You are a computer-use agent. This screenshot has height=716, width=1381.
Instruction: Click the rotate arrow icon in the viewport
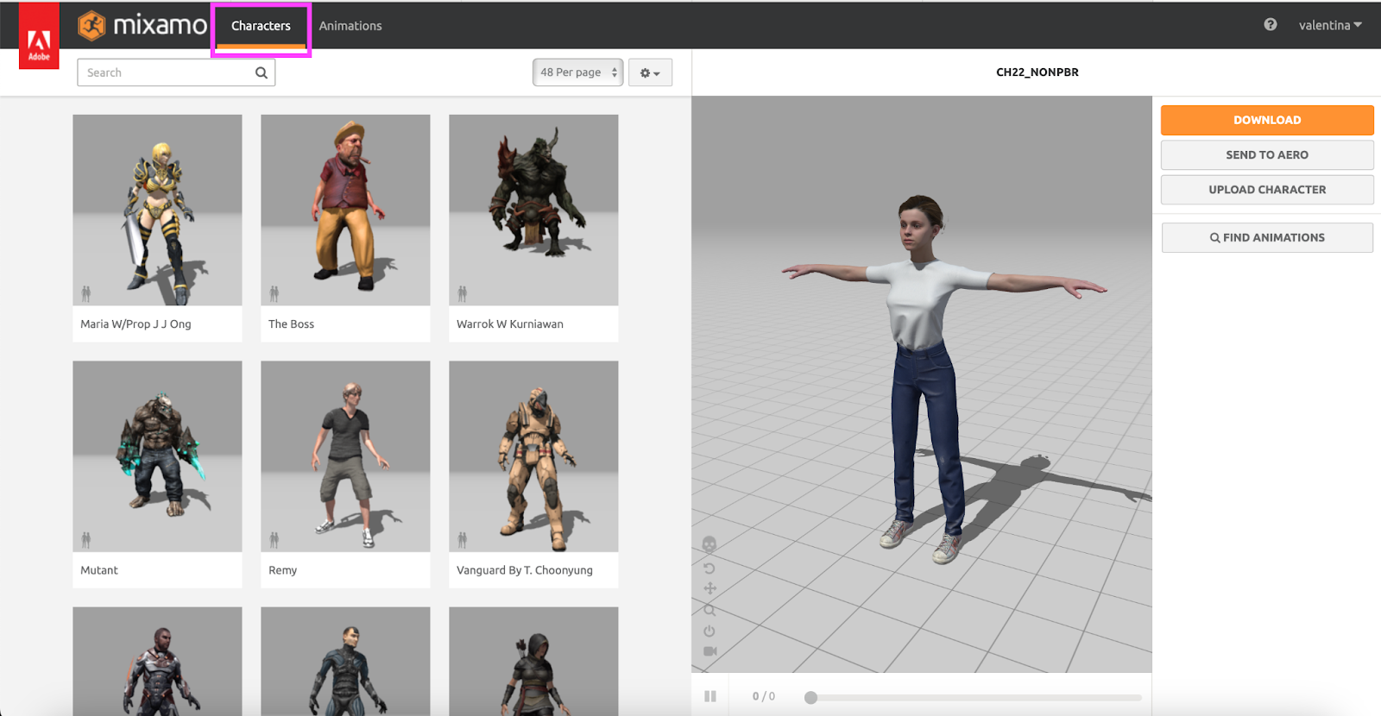point(709,568)
